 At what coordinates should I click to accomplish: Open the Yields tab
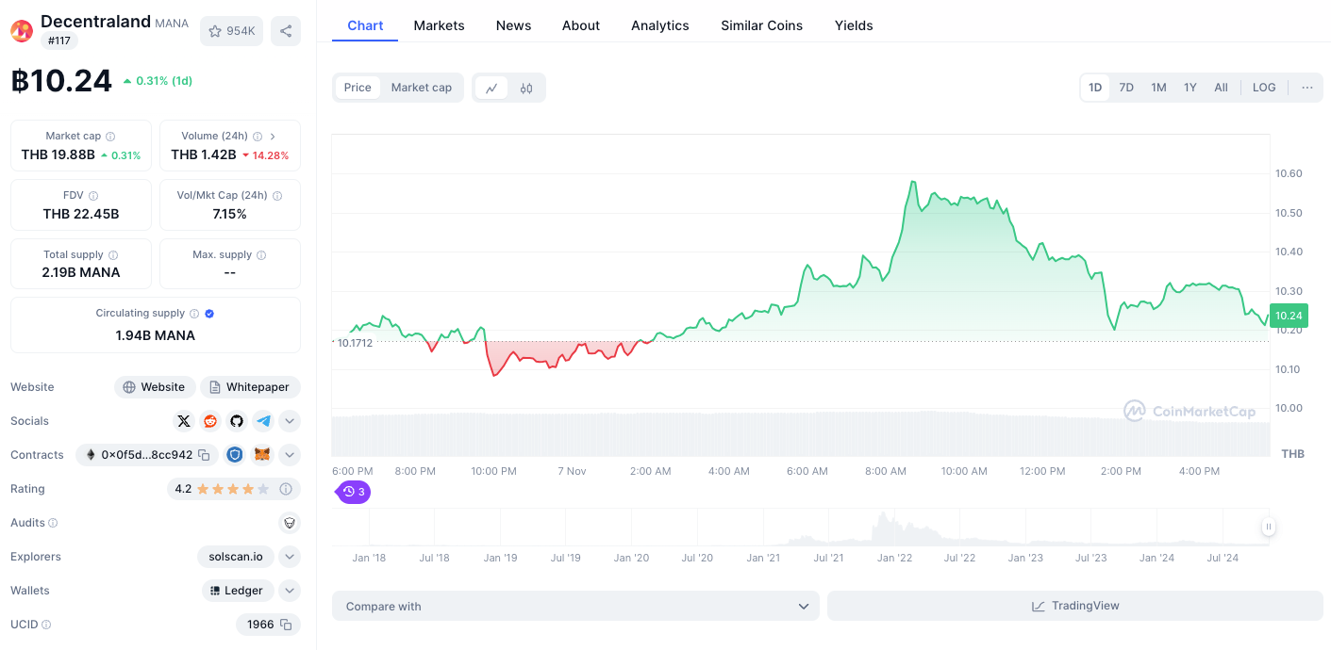pyautogui.click(x=854, y=25)
